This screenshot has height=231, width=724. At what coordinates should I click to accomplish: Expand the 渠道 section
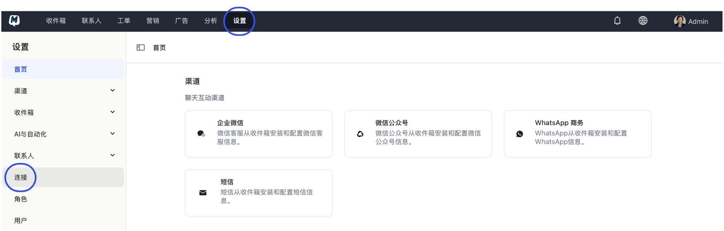pyautogui.click(x=63, y=91)
